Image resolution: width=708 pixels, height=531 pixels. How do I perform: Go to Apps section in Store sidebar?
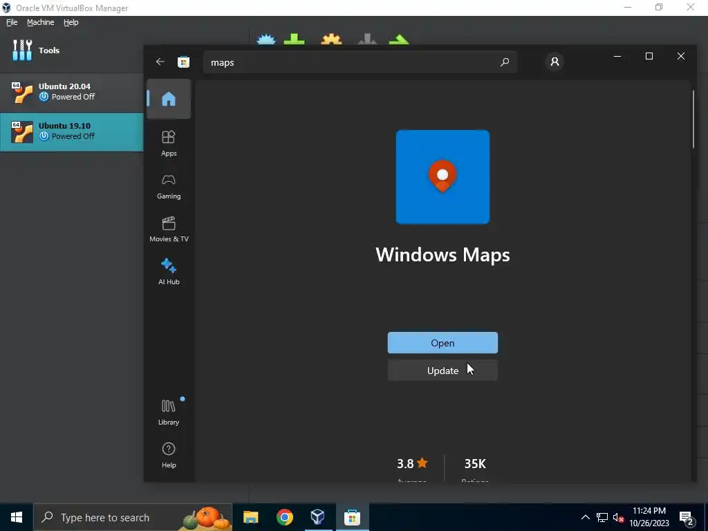coord(169,143)
